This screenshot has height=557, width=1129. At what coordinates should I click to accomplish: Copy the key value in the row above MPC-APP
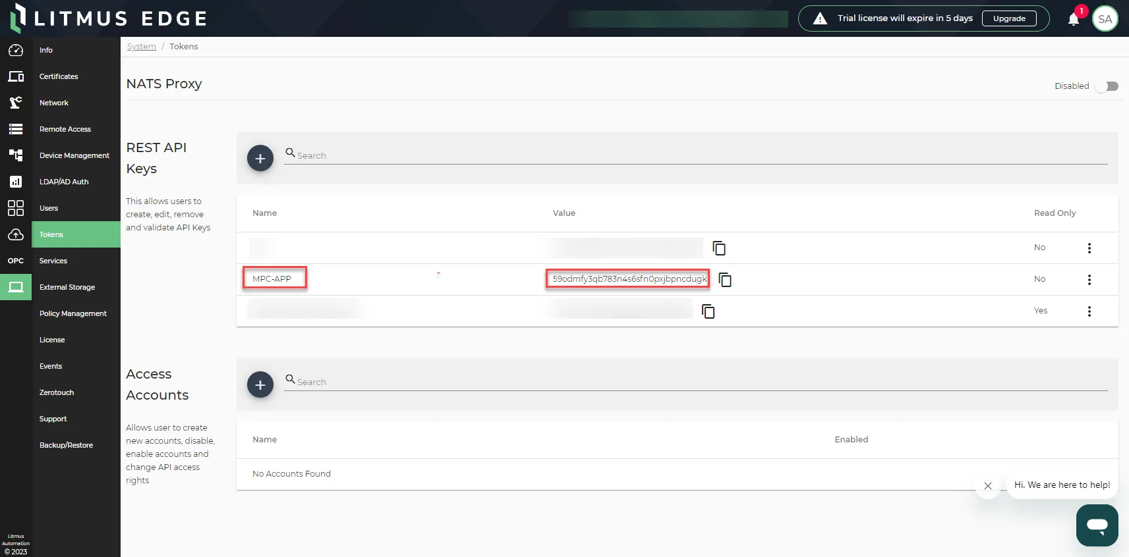719,248
